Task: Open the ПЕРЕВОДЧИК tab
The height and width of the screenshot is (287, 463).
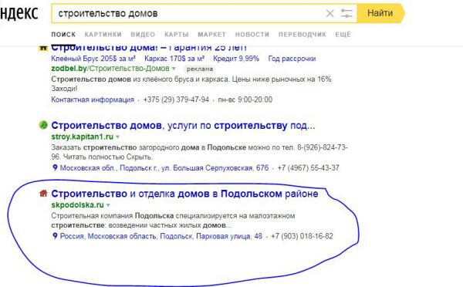Action: click(302, 35)
